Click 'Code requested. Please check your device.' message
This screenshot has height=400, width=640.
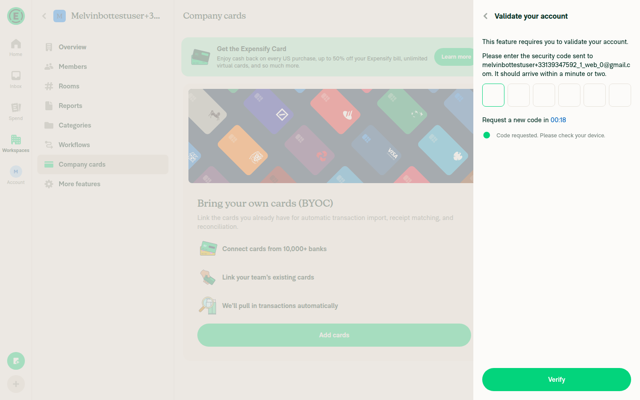click(x=551, y=136)
